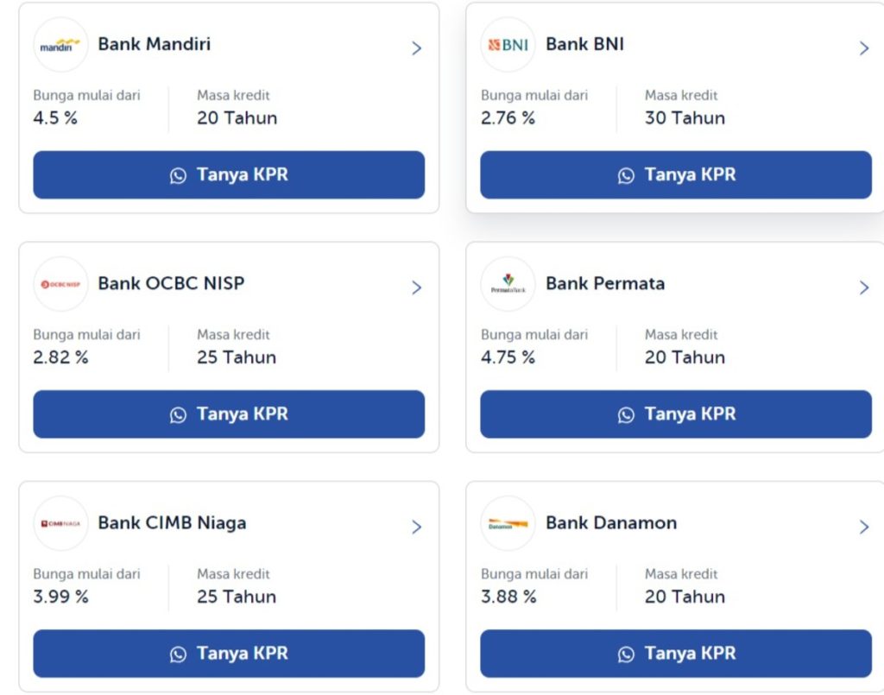Click the OCBC NISP logo
This screenshot has height=695, width=884.
pos(60,283)
